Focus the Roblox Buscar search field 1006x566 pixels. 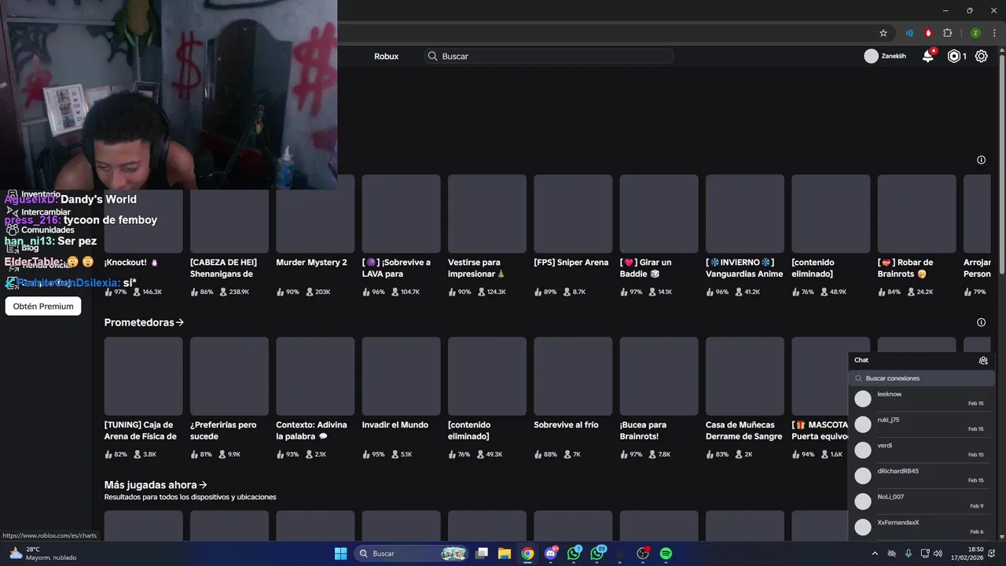pos(549,56)
